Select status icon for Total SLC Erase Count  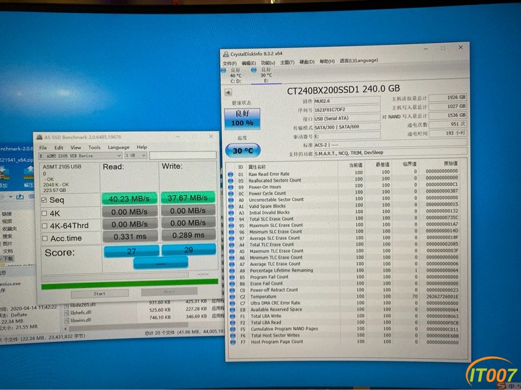click(232, 219)
